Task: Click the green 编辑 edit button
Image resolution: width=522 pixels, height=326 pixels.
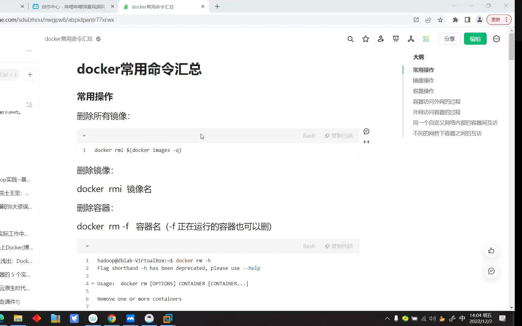Action: (x=475, y=39)
